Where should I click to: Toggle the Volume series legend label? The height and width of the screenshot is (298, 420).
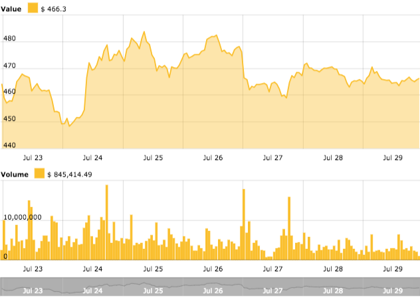tap(15, 174)
